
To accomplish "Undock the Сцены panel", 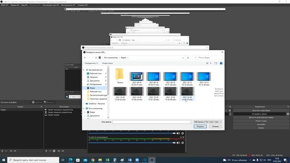I will coord(41,107).
